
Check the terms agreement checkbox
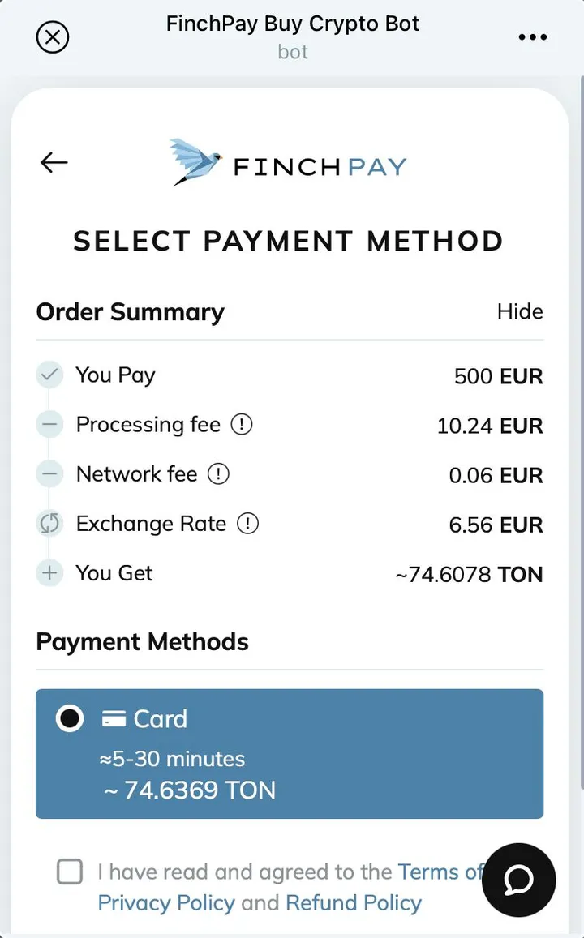69,871
